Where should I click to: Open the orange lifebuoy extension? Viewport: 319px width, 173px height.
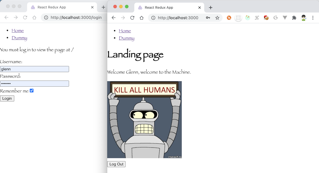click(229, 18)
